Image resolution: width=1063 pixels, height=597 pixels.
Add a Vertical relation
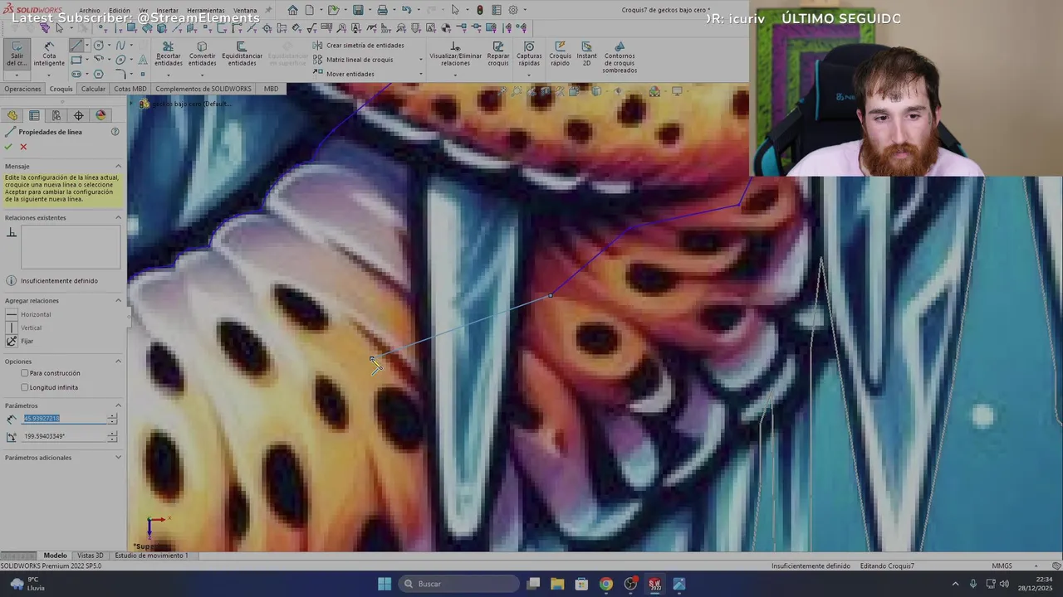pyautogui.click(x=23, y=328)
